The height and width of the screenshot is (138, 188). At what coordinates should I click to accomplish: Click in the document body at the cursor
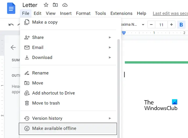124,74
